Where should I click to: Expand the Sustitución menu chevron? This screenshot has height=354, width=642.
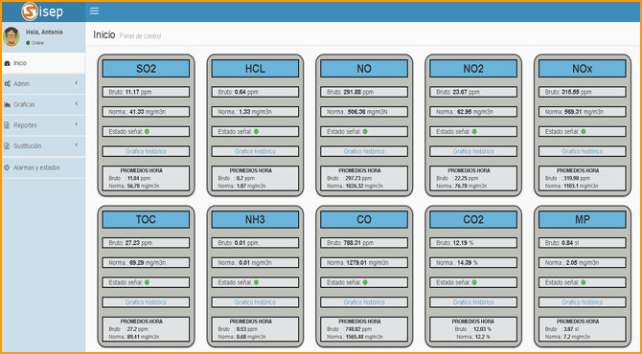(x=76, y=145)
